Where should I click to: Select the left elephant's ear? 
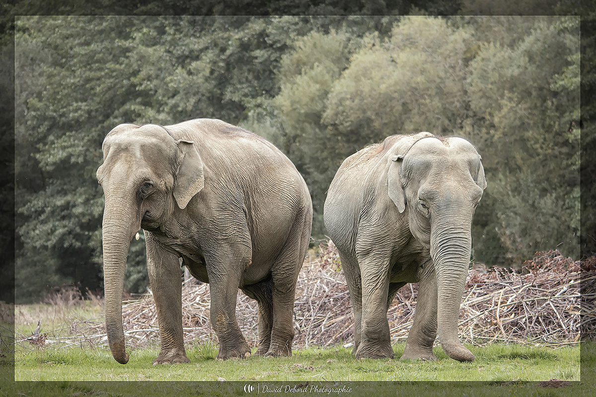(x=188, y=174)
